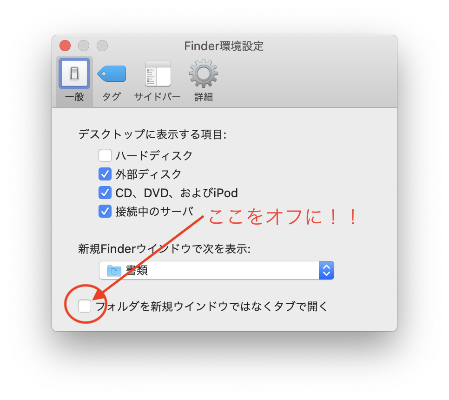Open the サイドバー sidebar pane icon
Image resolution: width=449 pixels, height=400 pixels.
158,73
